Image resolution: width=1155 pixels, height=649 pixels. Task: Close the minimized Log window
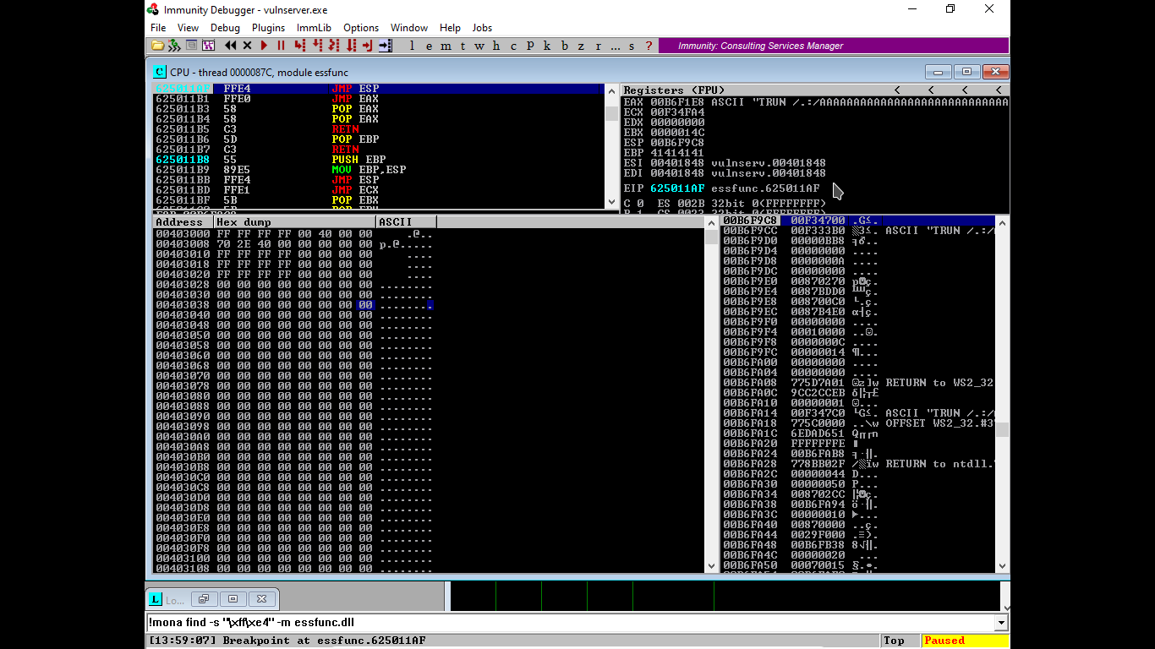[x=262, y=599]
